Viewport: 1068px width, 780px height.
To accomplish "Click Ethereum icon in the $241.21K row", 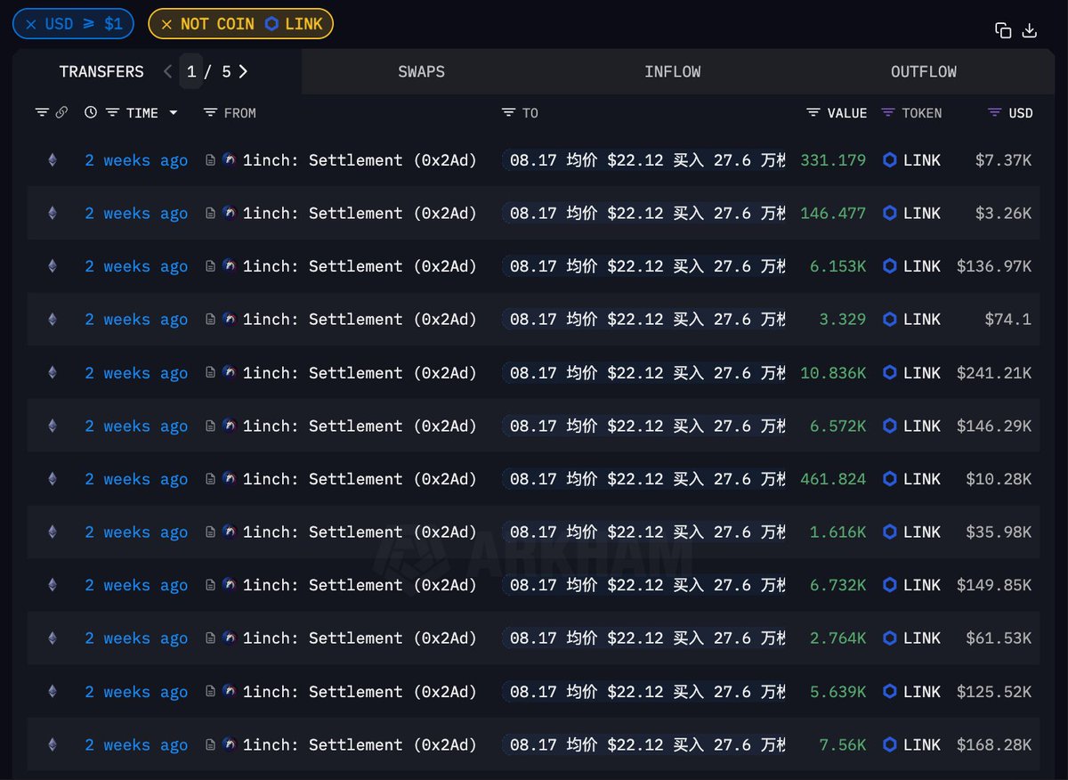I will click(x=52, y=373).
